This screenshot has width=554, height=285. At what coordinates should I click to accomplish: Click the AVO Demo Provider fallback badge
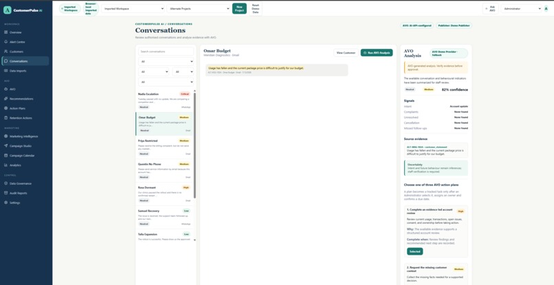449,54
